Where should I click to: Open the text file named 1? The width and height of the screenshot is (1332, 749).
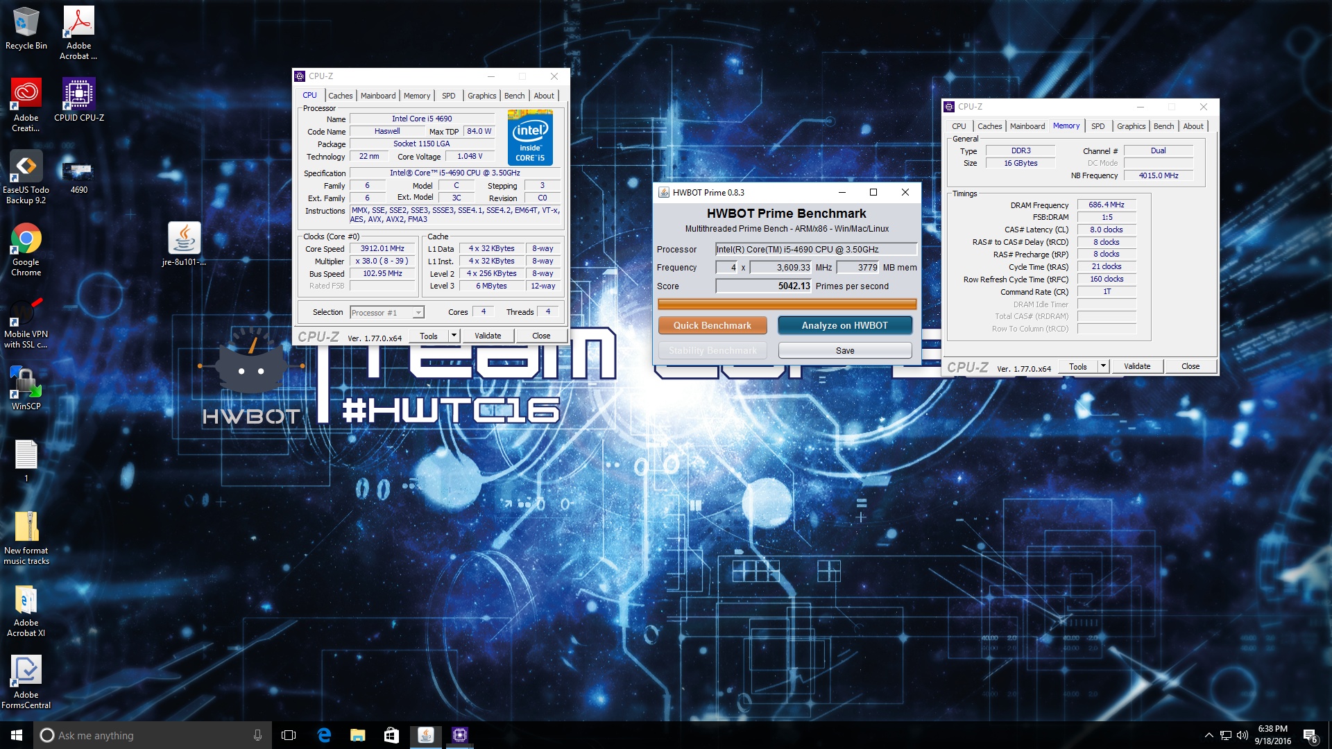26,460
